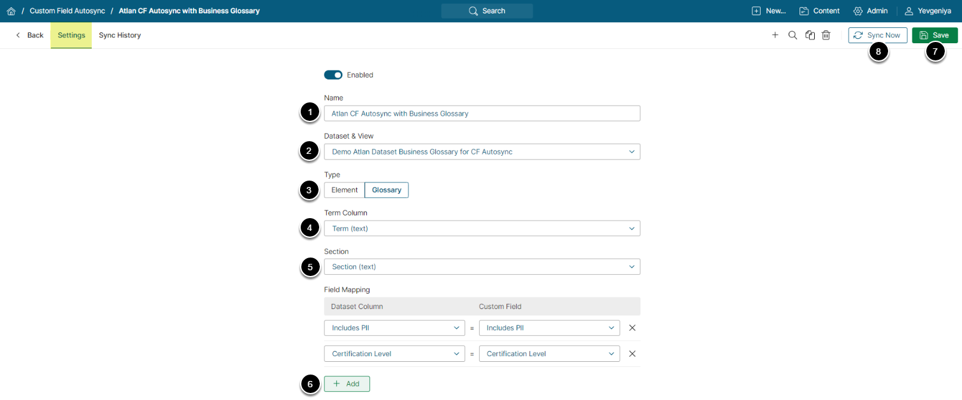Click the Name input field

482,114
